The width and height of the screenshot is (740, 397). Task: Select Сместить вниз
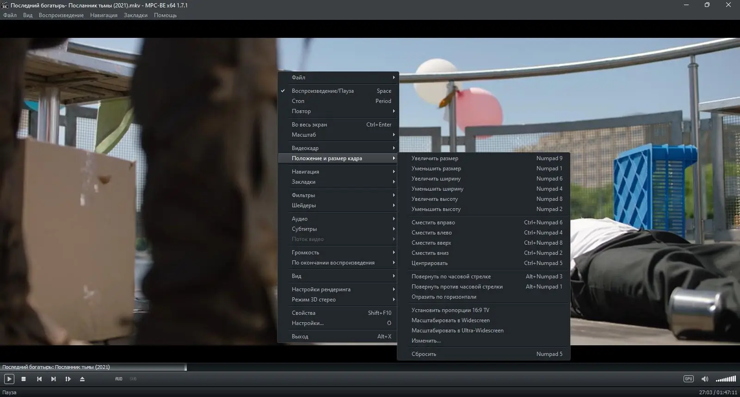[x=484, y=253]
